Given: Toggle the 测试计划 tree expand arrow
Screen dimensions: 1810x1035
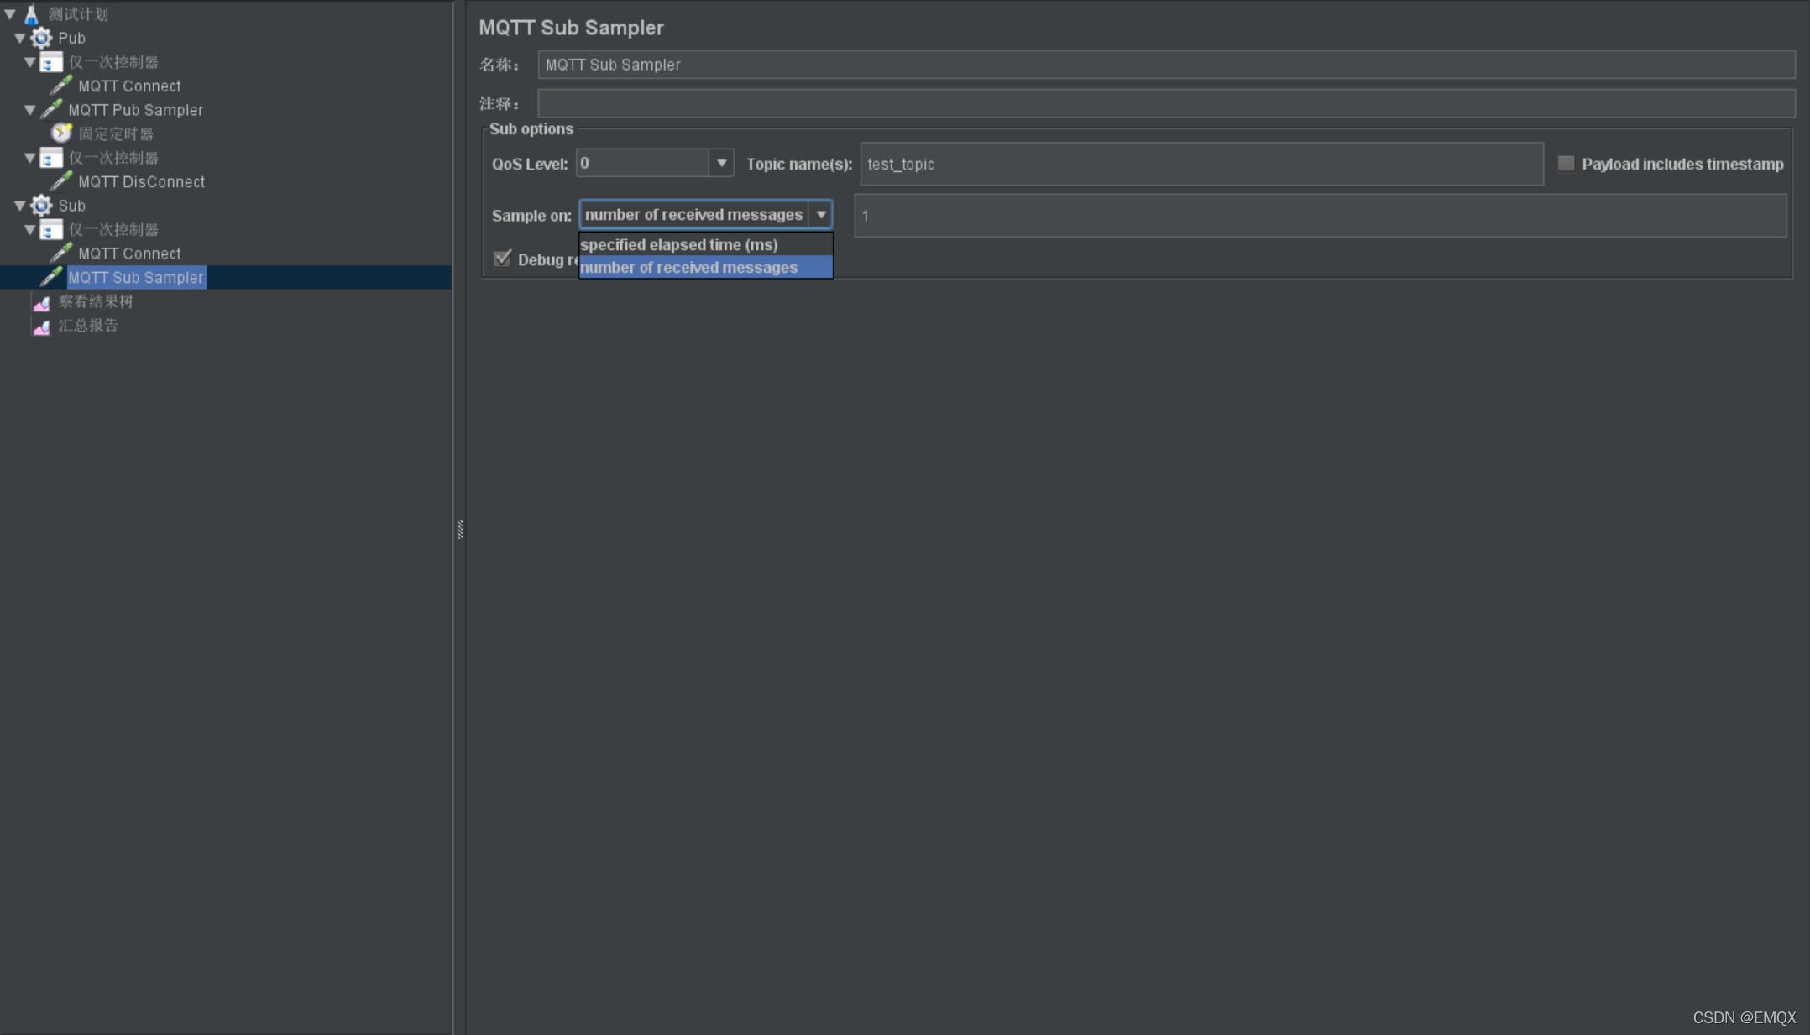Looking at the screenshot, I should tap(10, 13).
